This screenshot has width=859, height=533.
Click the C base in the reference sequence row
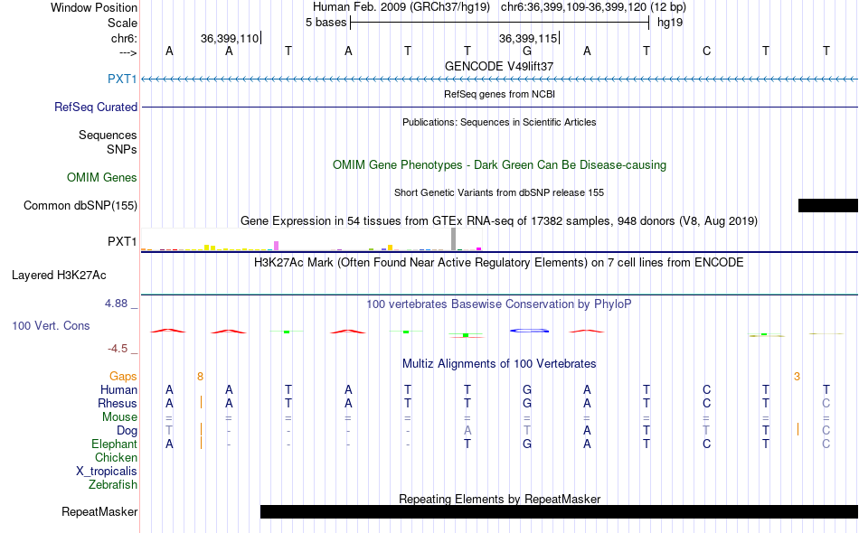pyautogui.click(x=706, y=51)
